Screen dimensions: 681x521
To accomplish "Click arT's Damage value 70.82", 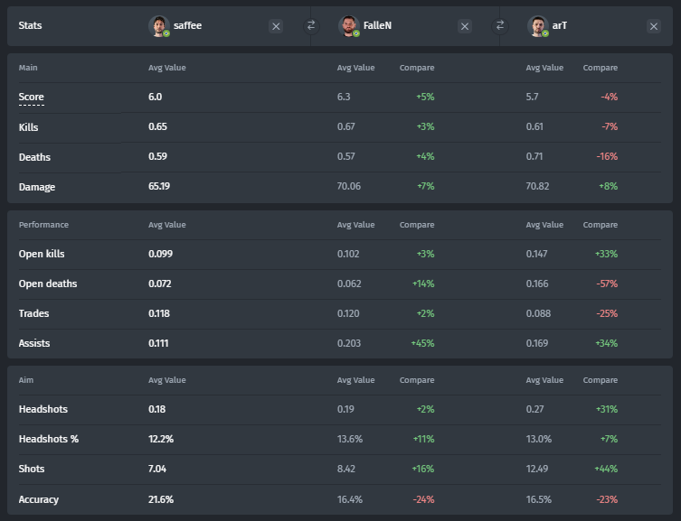I will [x=538, y=186].
